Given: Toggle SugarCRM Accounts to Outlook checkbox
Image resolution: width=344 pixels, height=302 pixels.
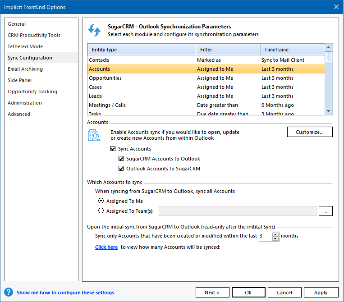Looking at the screenshot, I should [x=121, y=159].
